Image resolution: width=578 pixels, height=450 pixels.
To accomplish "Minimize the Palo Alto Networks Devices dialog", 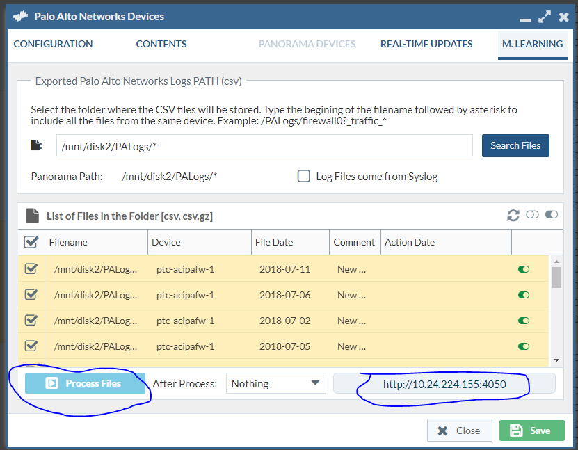I will coord(526,16).
